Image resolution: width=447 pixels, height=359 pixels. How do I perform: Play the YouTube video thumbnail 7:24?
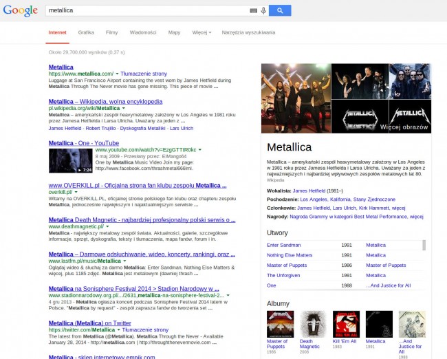click(x=71, y=160)
